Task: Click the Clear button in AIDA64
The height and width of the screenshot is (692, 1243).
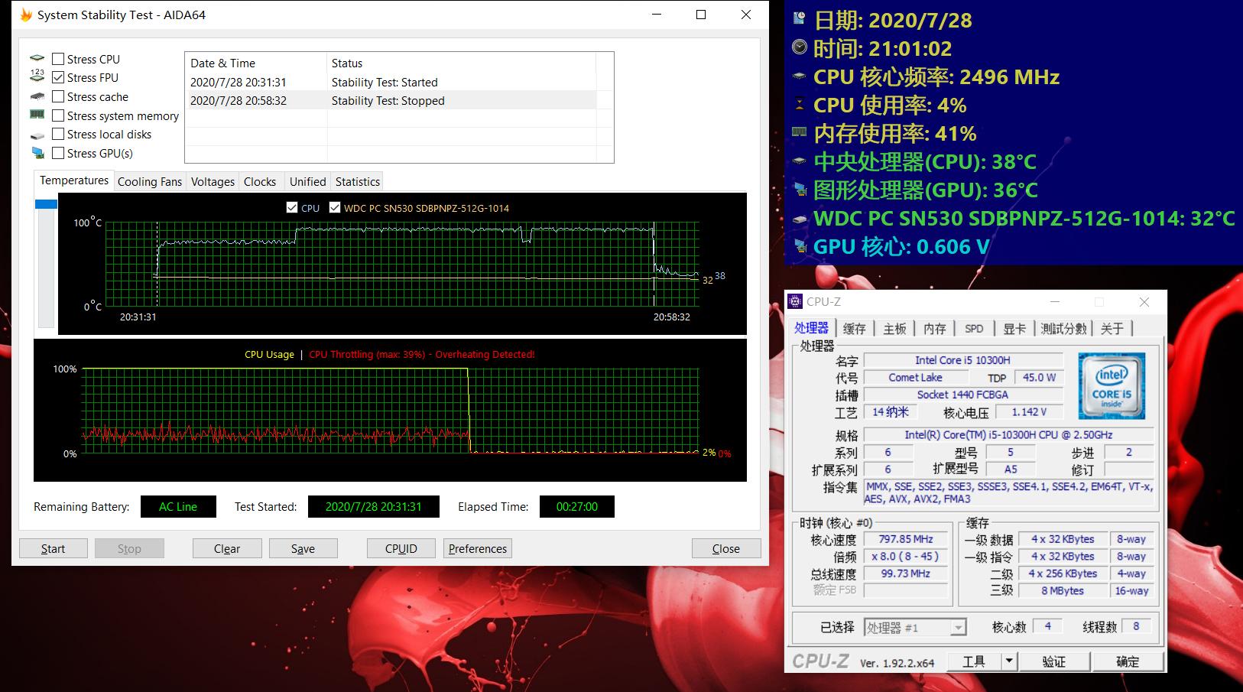Action: pyautogui.click(x=227, y=548)
